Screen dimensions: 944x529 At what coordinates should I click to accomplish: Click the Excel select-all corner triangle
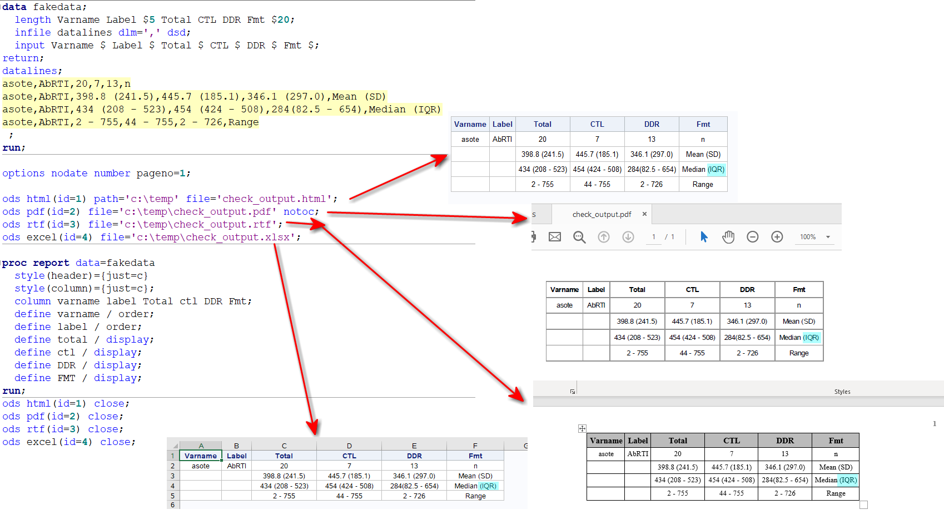point(175,446)
